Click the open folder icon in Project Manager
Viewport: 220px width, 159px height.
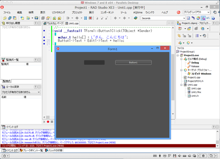189,29
